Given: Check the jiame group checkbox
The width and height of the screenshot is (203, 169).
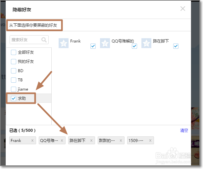Looking at the screenshot, I should 14,89.
